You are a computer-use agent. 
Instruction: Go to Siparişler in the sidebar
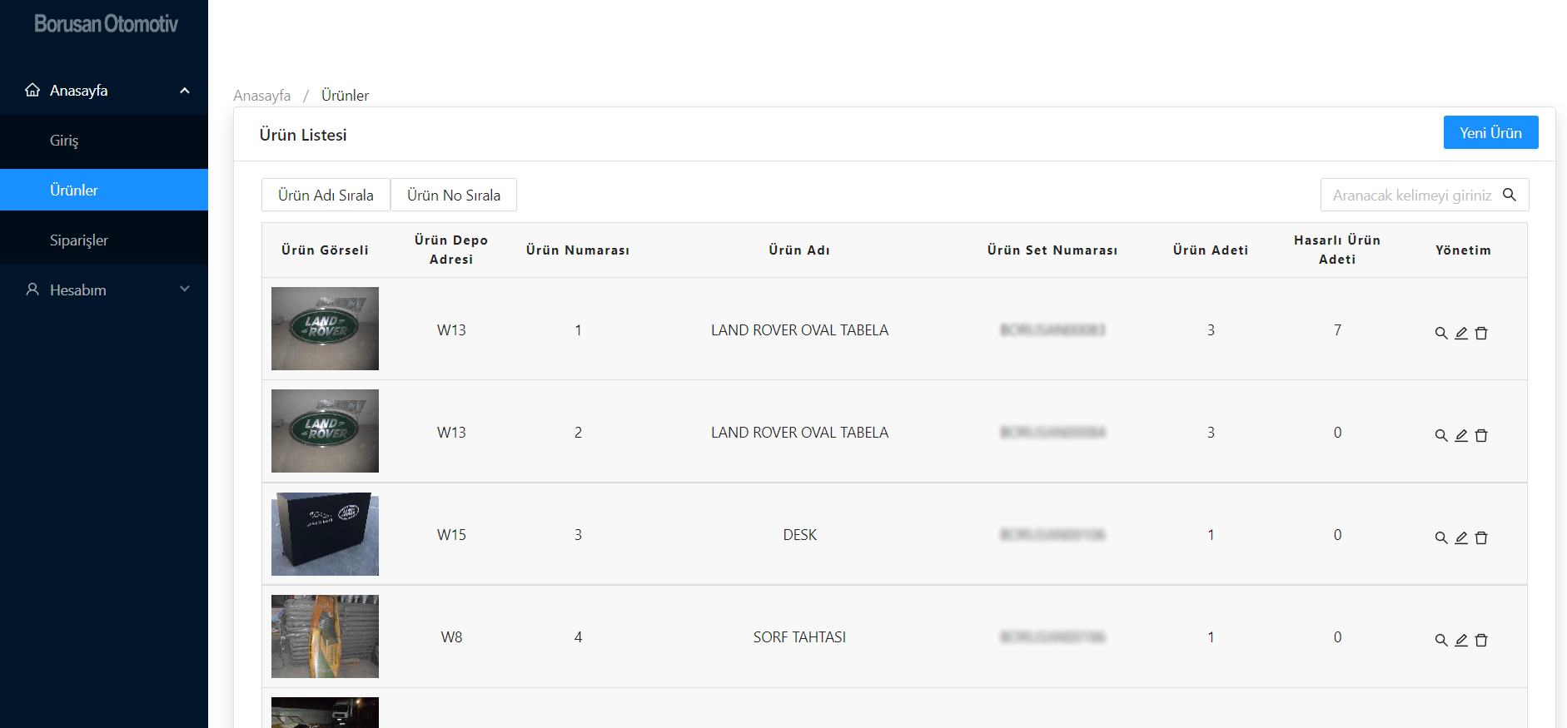coord(104,240)
